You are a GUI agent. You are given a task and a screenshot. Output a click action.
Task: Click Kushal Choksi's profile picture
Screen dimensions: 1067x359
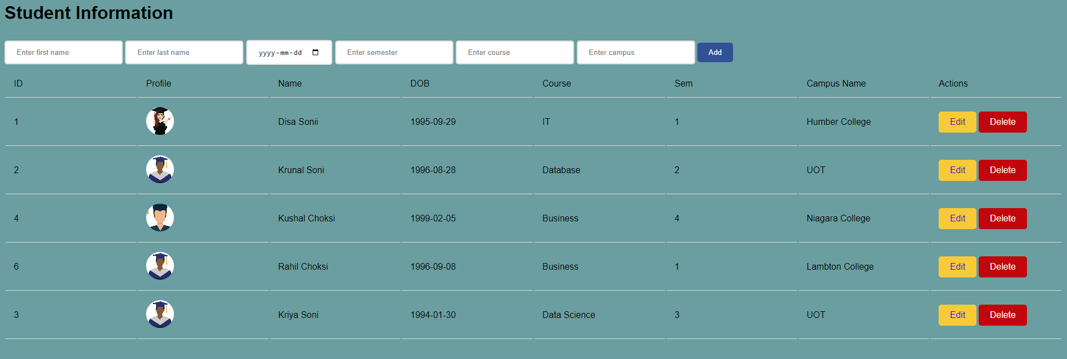coord(160,218)
